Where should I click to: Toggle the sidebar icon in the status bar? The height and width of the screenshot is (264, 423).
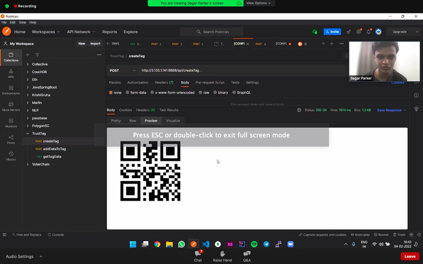click(5, 235)
